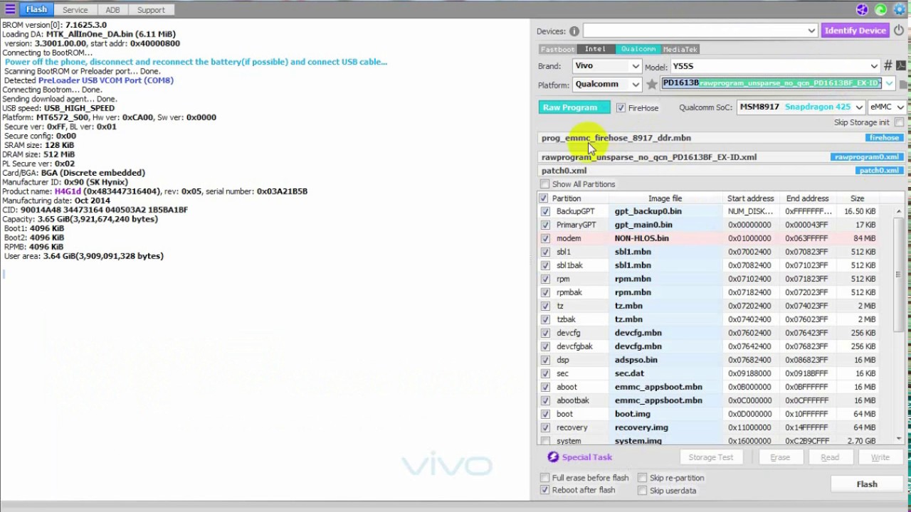Click the Raw Program button
The height and width of the screenshot is (512, 911).
pyautogui.click(x=574, y=107)
